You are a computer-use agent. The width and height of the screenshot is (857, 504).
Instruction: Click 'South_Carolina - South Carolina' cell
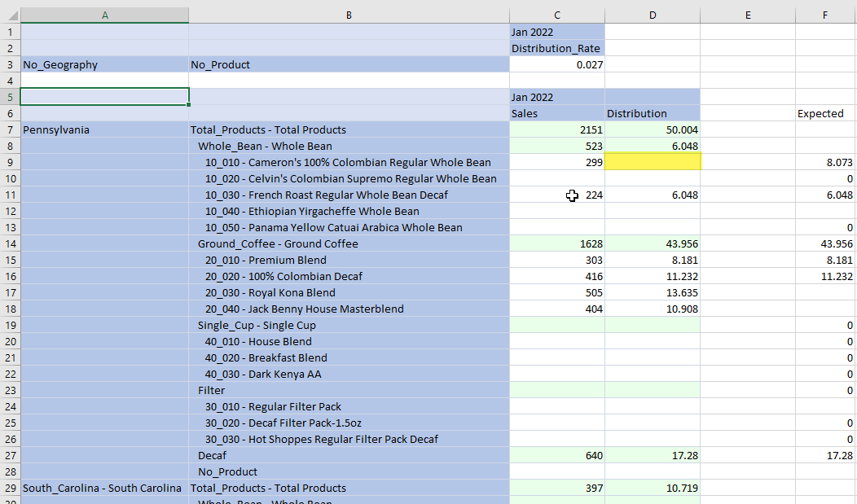click(104, 488)
